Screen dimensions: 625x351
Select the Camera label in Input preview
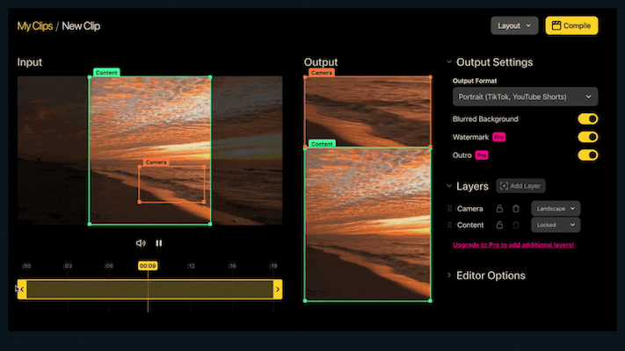pos(156,162)
